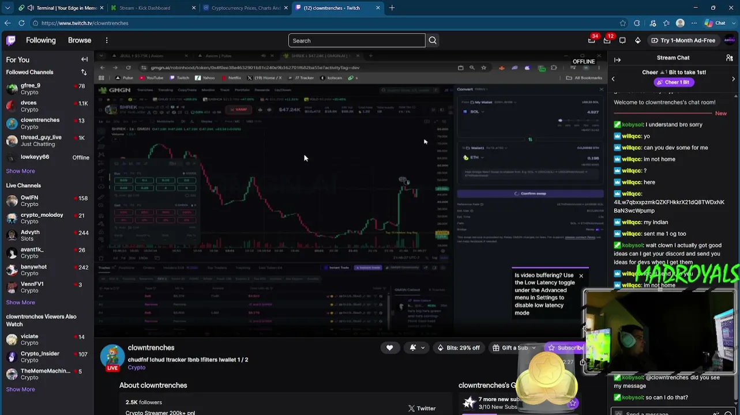Open offline channel lowkeyy66
Screen dimensions: 740x415
coord(46,157)
